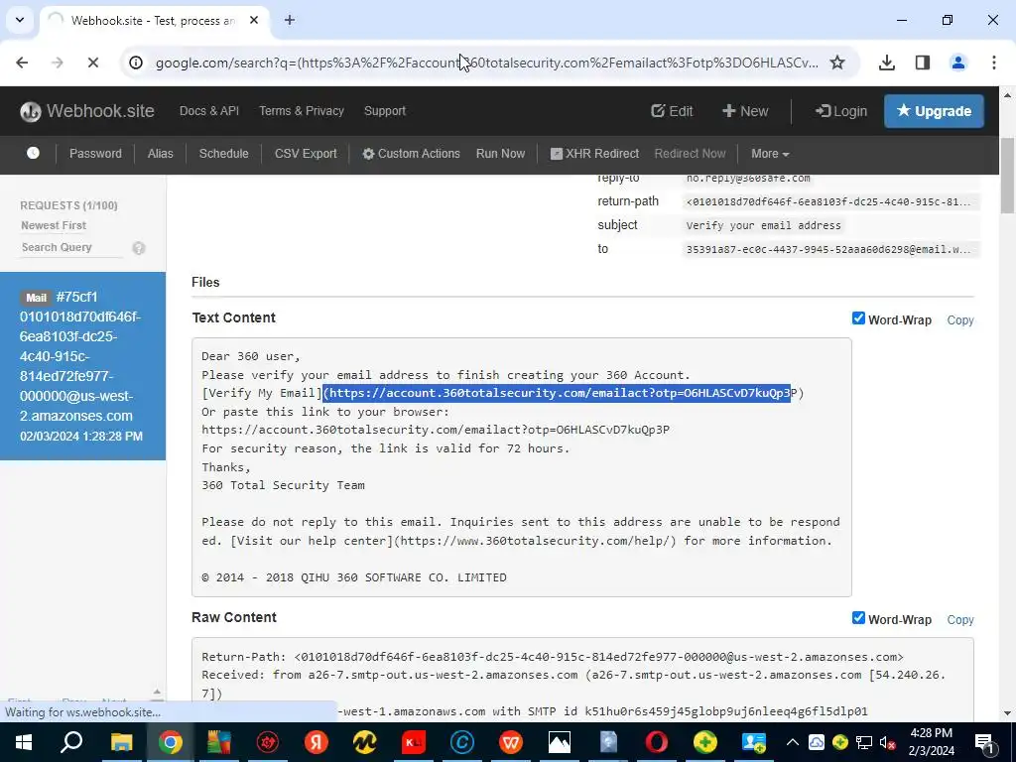Open Opera browser from taskbar
This screenshot has height=762, width=1016.
(657, 742)
